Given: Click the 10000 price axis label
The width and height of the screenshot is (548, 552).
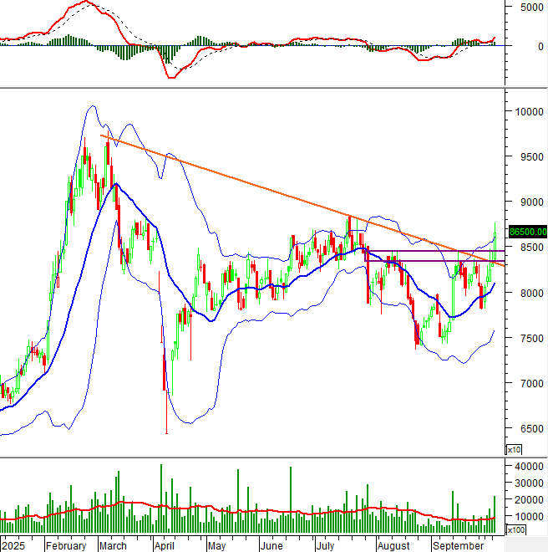Looking at the screenshot, I should [527, 111].
